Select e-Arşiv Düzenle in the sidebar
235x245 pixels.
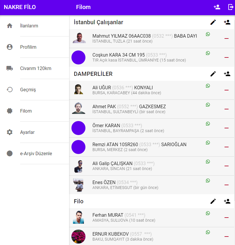tap(36, 153)
